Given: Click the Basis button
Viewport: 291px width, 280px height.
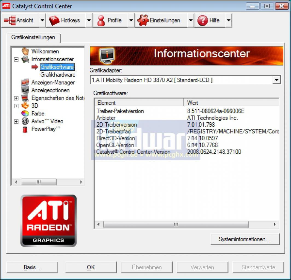Looking at the screenshot, I should pyautogui.click(x=32, y=267).
